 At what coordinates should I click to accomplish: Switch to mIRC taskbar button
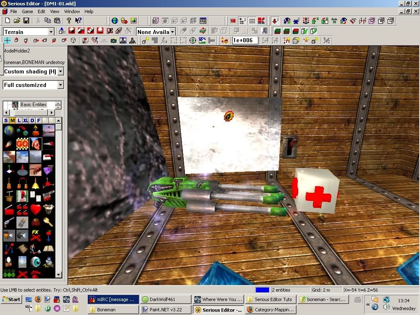(x=113, y=299)
